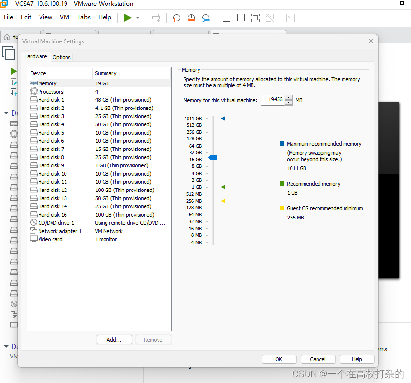Select the Hardware tab

(35, 56)
